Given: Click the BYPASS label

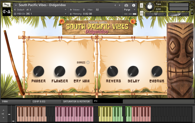Looking at the screenshot, I should click(81, 62).
